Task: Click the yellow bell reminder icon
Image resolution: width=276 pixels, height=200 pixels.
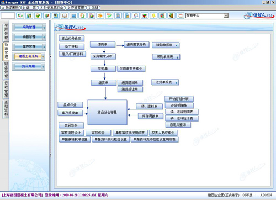Action: click(x=153, y=15)
